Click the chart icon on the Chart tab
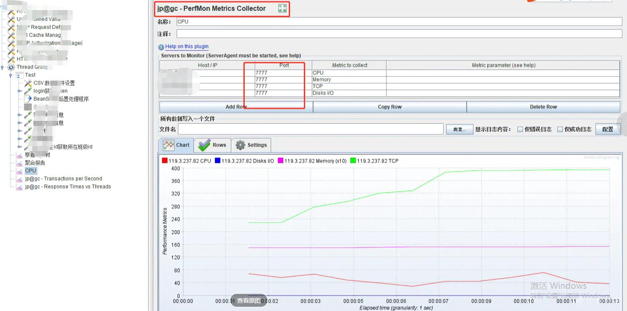This screenshot has width=627, height=311. pos(169,145)
